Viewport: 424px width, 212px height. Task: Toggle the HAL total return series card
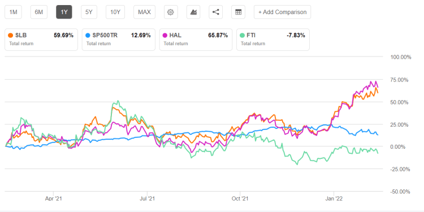point(196,40)
